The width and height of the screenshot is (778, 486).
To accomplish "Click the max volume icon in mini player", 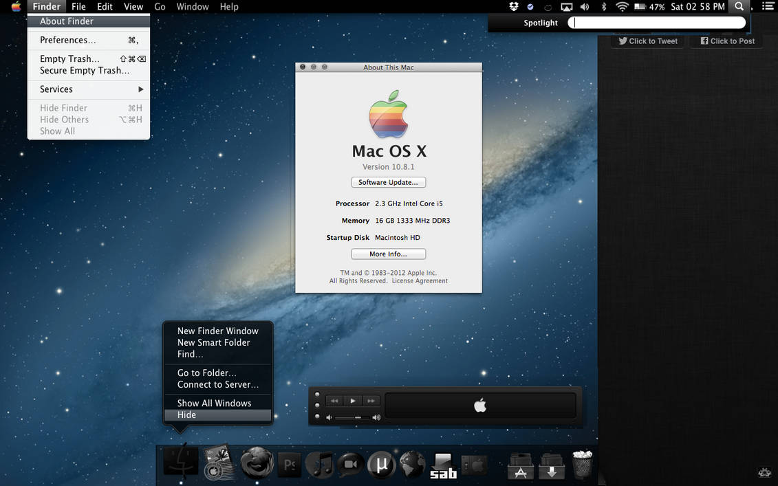I will click(x=376, y=417).
